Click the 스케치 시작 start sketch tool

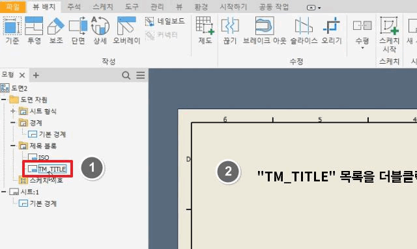[x=390, y=34]
